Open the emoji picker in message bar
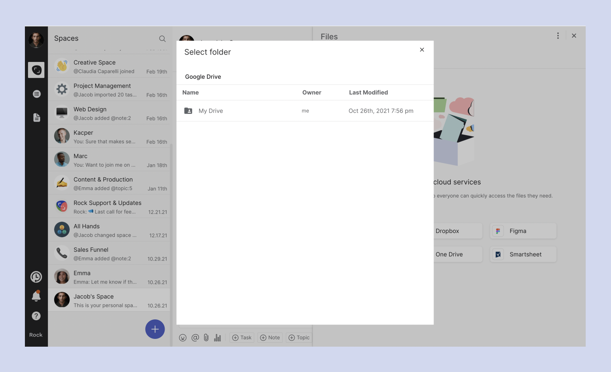This screenshot has width=611, height=372. 183,338
